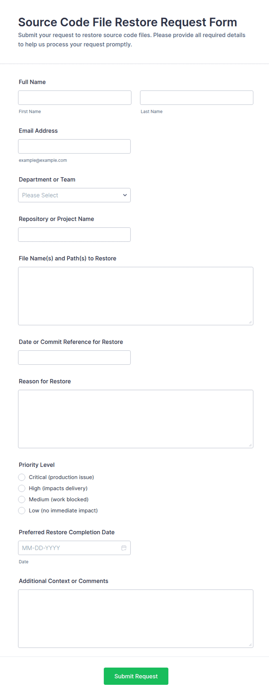Click the Department dropdown chevron arrow

pyautogui.click(x=125, y=195)
